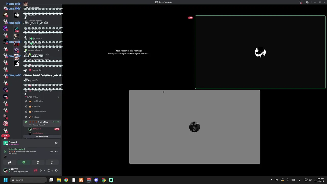This screenshot has width=327, height=184.
Task: Open headphone output options arrow
Action: pyautogui.click(x=52, y=171)
